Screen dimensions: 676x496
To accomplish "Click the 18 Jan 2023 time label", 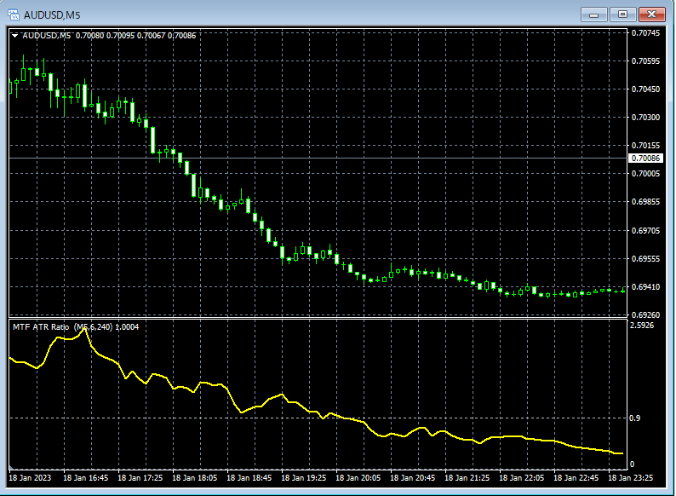I will (x=30, y=478).
